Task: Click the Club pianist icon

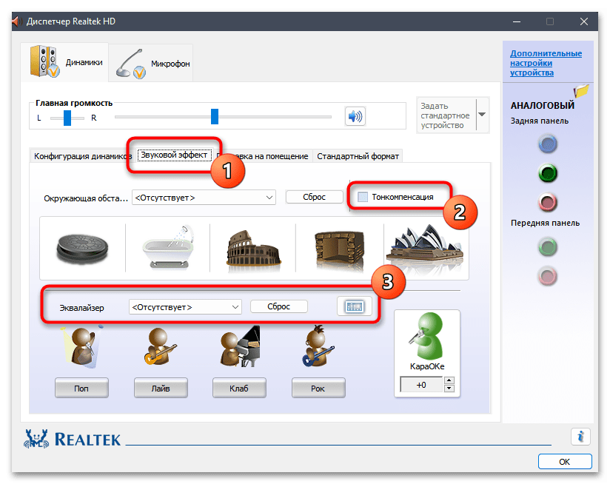Action: (240, 346)
